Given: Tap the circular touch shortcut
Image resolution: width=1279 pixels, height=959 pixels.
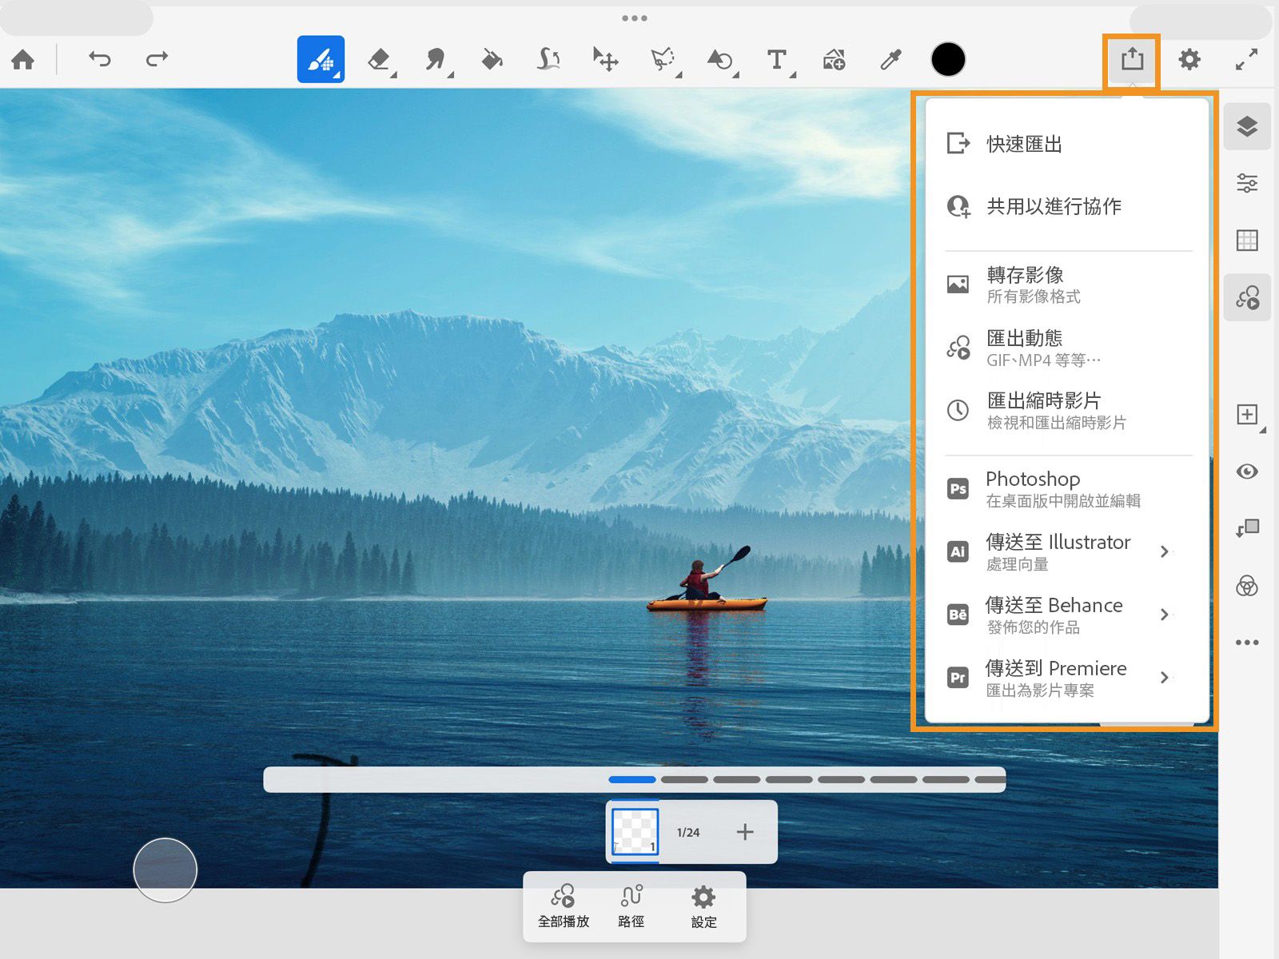Looking at the screenshot, I should coord(165,869).
